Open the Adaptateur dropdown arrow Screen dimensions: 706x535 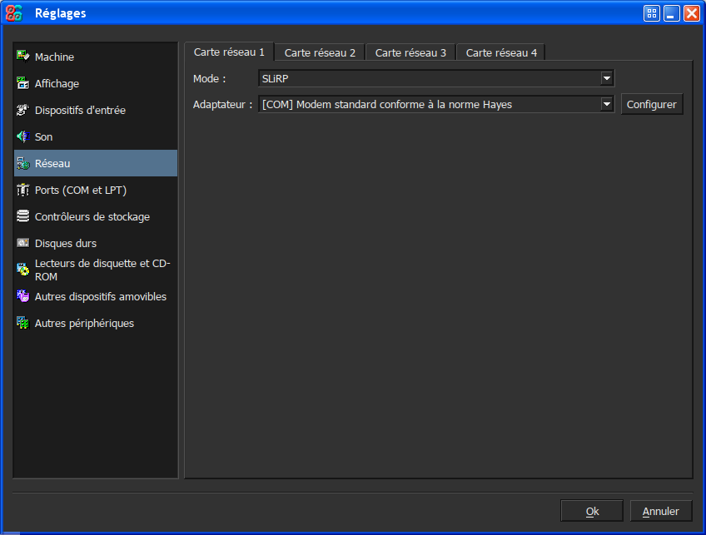click(x=607, y=104)
